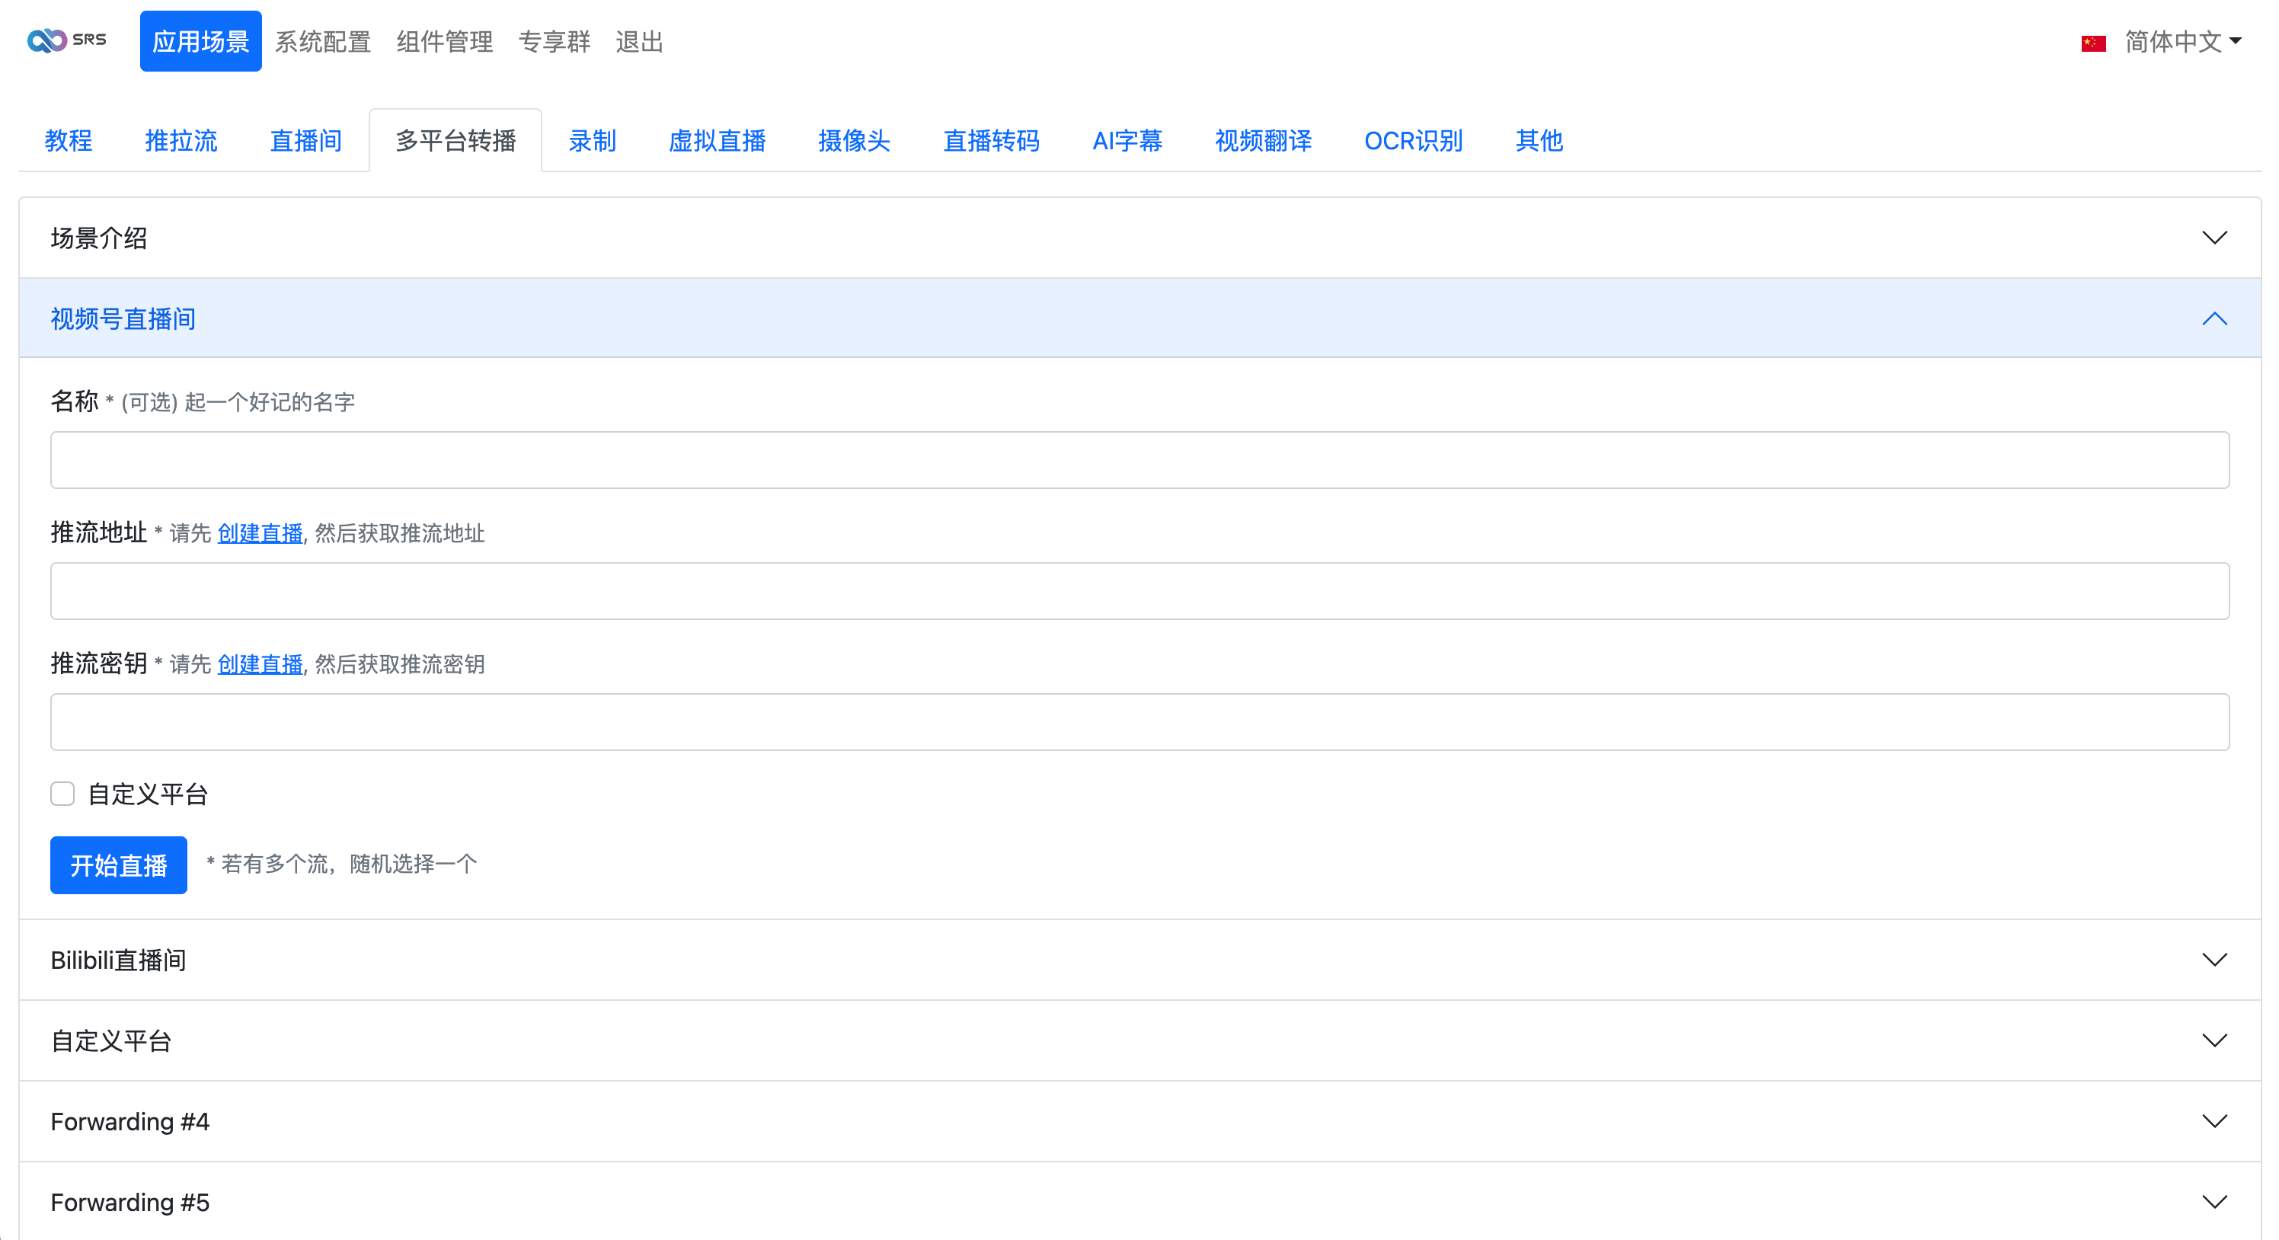Click the Forwarding #5 title
The image size is (2279, 1240).
click(130, 1203)
